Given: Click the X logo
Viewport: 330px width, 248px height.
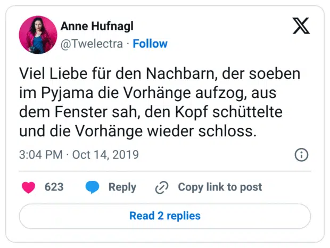Looking at the screenshot, I should click(301, 25).
